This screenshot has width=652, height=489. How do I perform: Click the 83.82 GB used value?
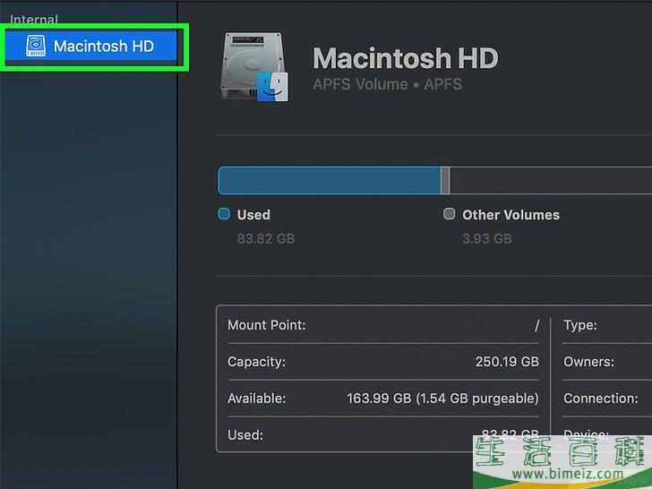(266, 238)
